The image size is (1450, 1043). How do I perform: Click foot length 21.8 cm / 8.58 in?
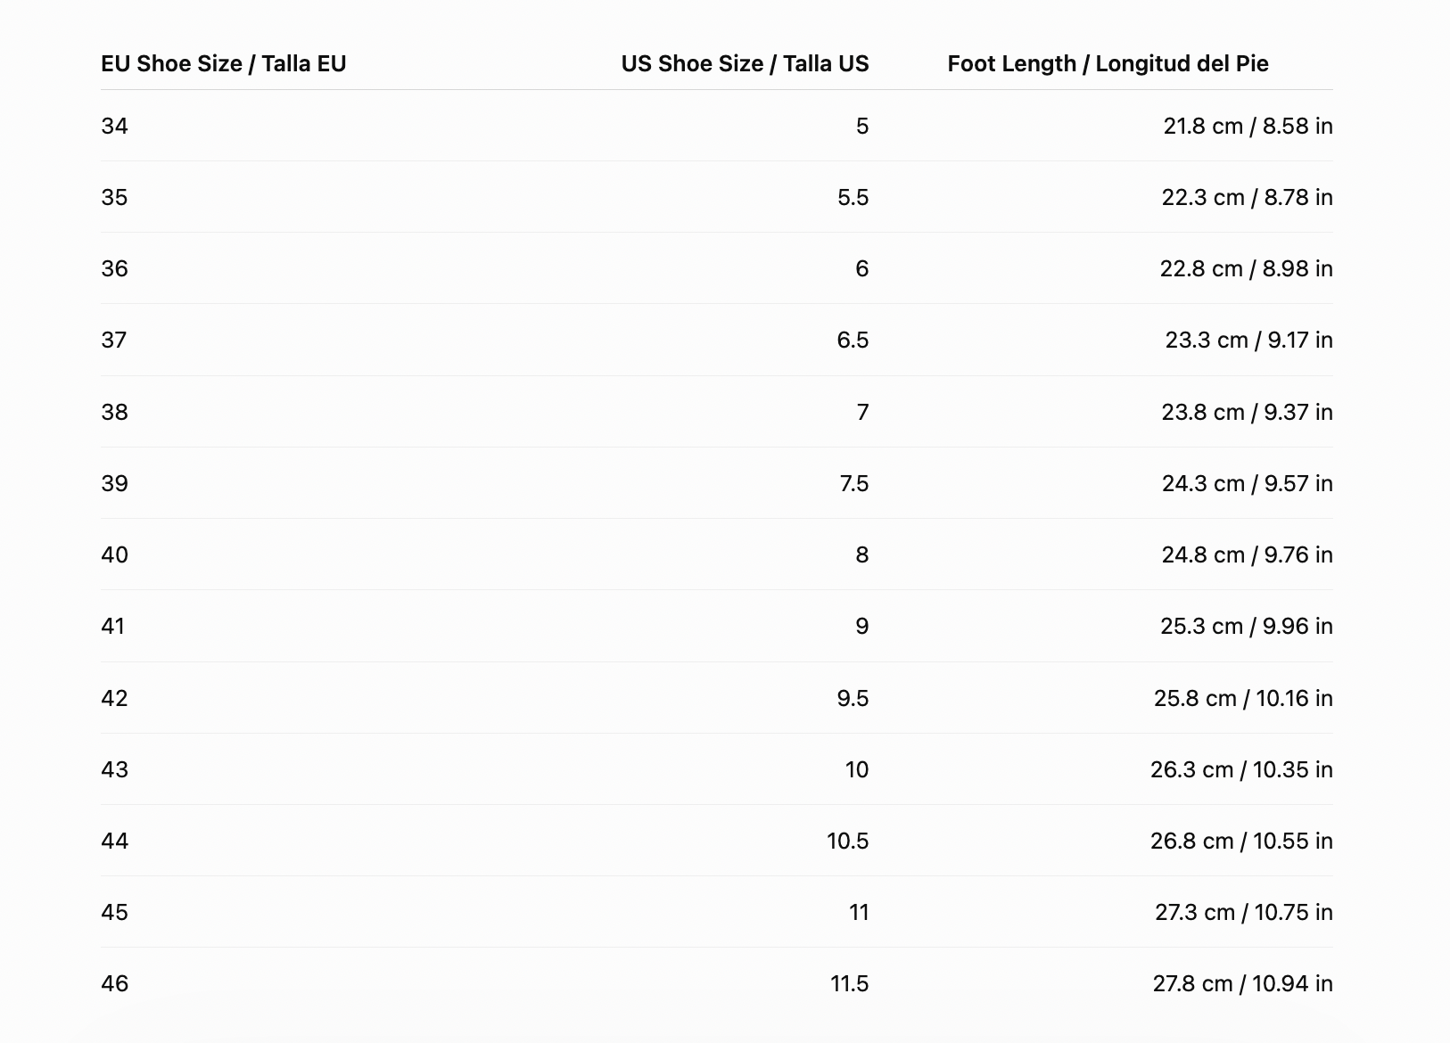1248,126
